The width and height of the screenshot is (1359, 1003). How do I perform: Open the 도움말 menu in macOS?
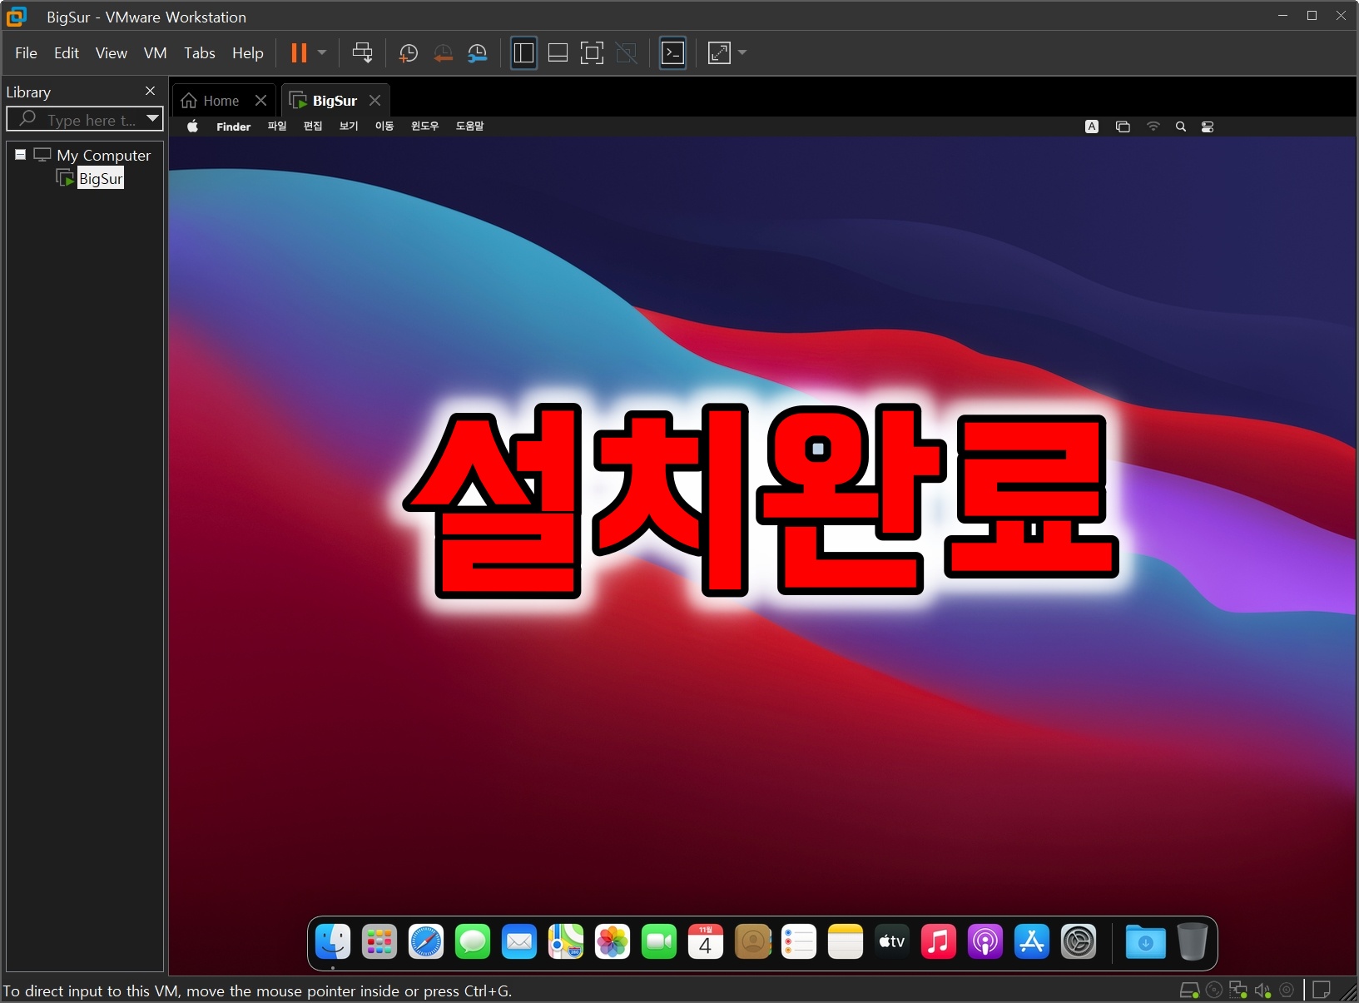click(x=469, y=127)
